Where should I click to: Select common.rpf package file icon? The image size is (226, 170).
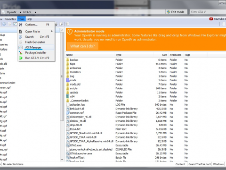(68, 113)
